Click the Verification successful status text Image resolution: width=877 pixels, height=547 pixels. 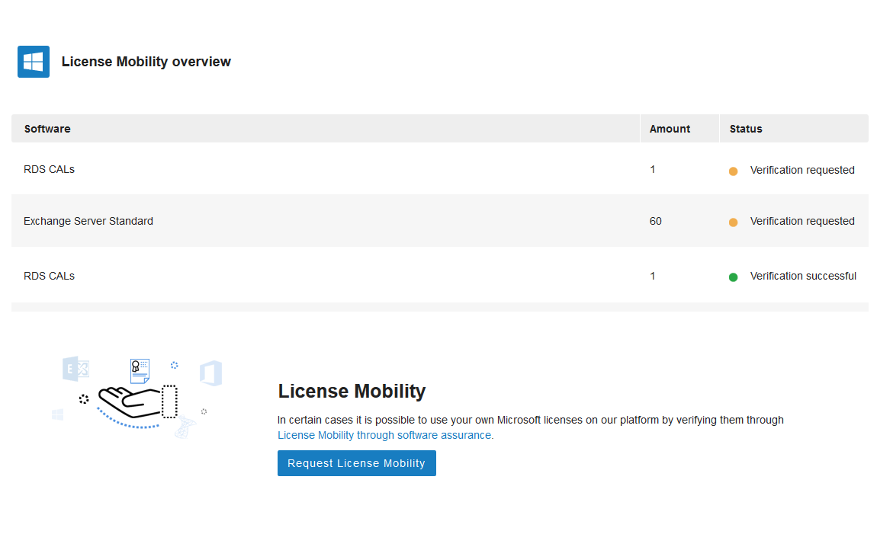tap(803, 276)
